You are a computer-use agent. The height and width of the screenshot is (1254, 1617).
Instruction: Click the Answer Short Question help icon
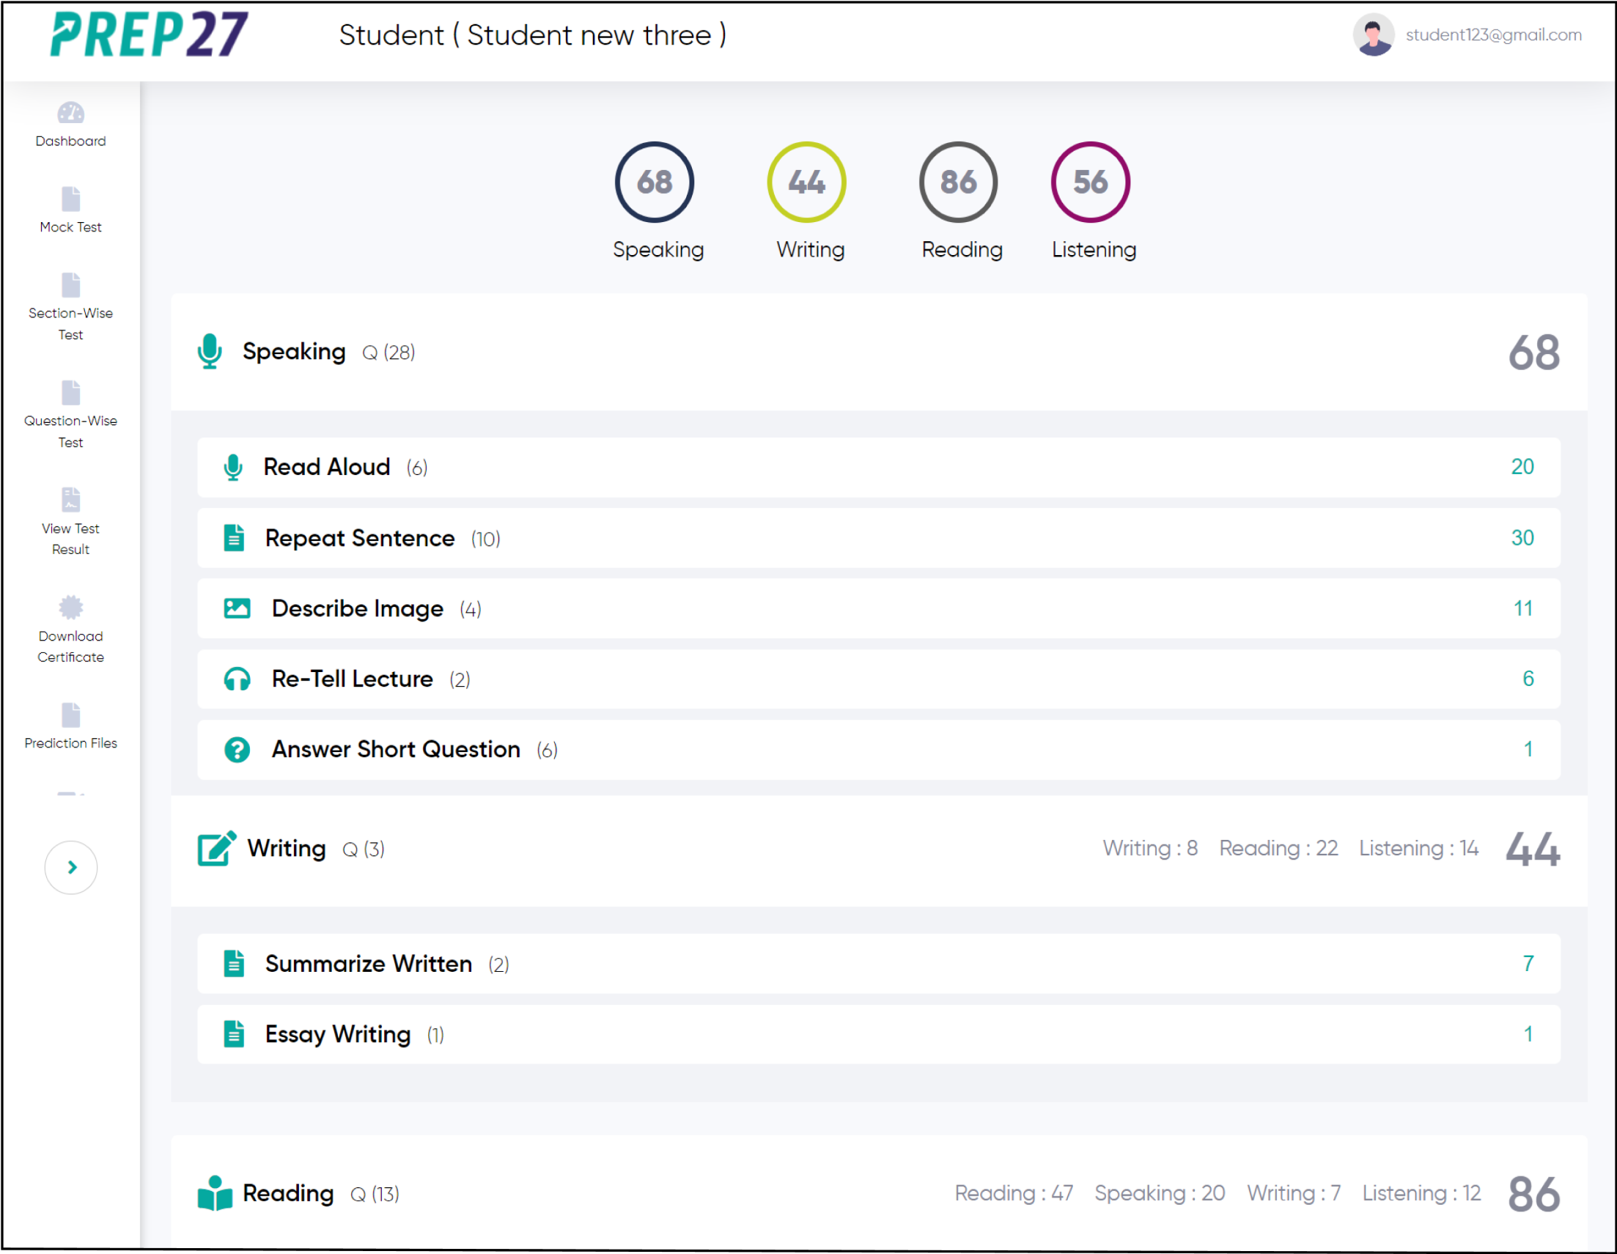pos(237,750)
